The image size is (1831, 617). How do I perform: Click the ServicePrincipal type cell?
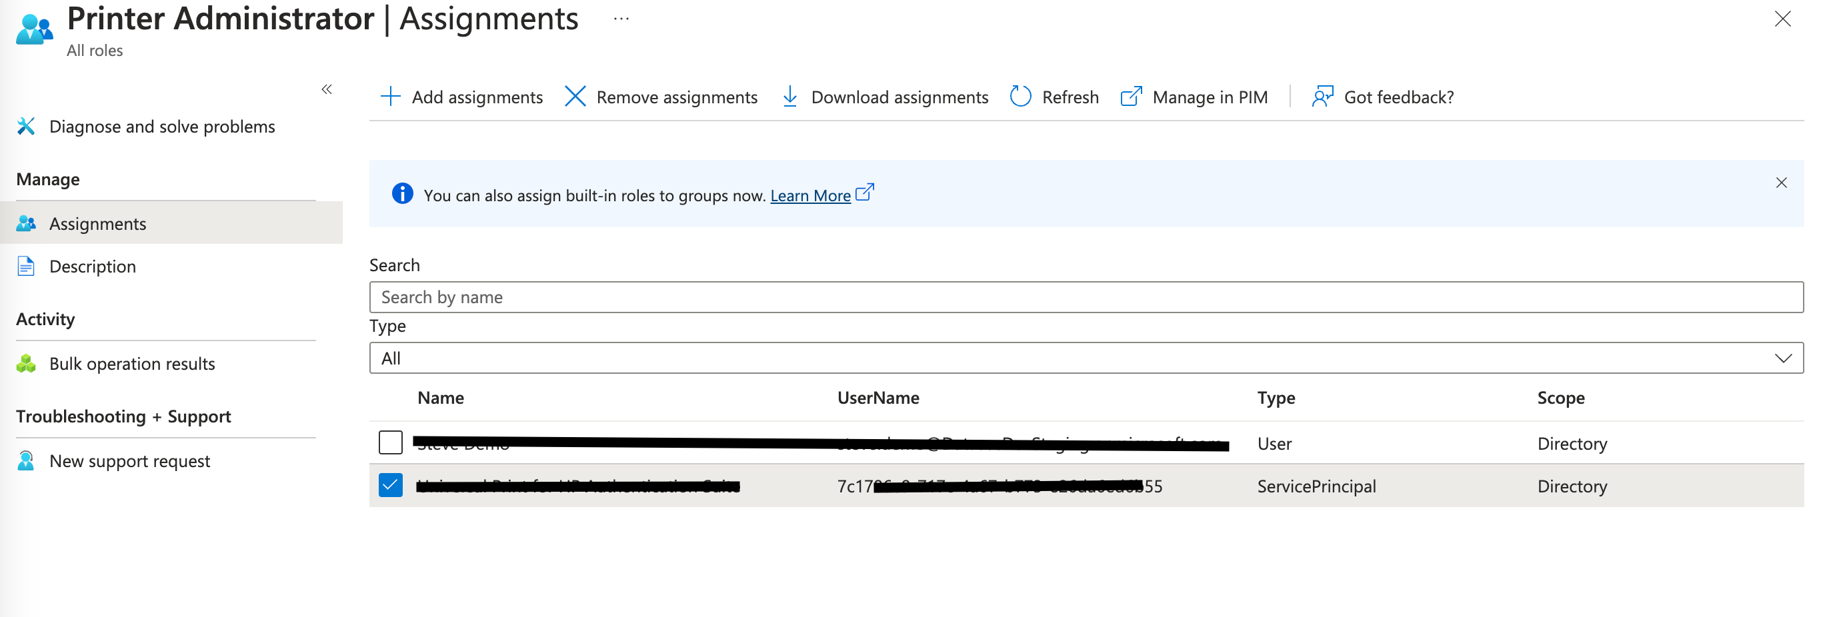1316,486
